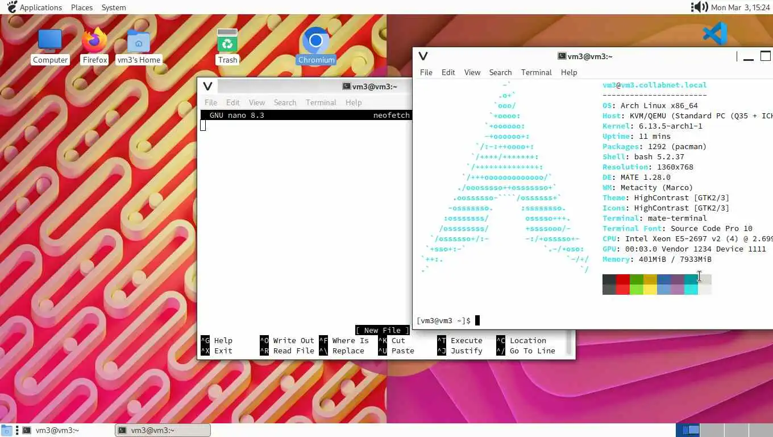Click the show desktop icon in bottom panel

coord(7,430)
